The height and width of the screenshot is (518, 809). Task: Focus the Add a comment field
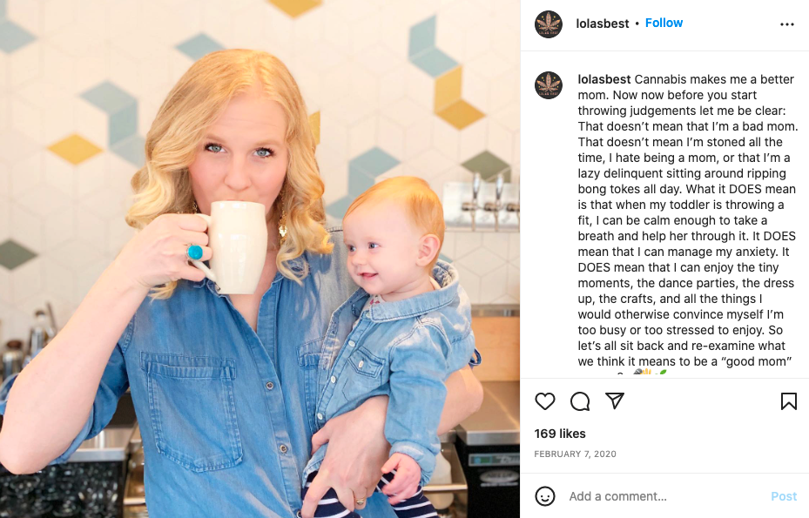click(x=665, y=496)
